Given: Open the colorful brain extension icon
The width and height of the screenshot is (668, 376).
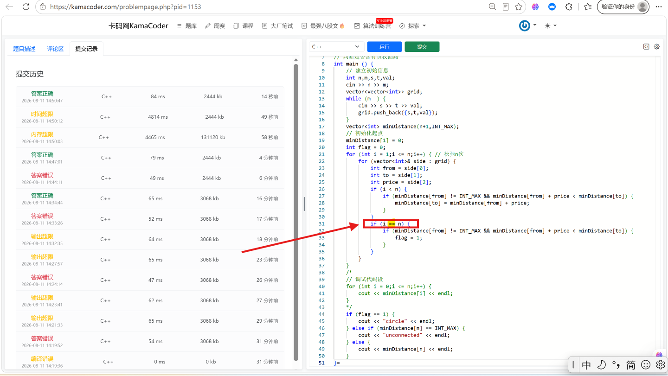Looking at the screenshot, I should (x=535, y=6).
